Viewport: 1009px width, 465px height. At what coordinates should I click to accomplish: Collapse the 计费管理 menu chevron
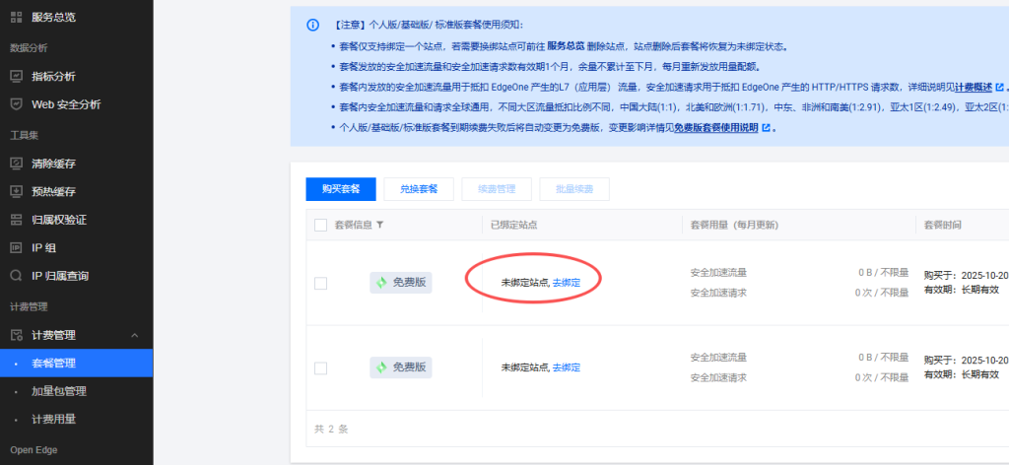134,335
